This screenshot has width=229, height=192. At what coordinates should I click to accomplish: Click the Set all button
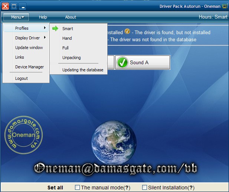[55, 188]
